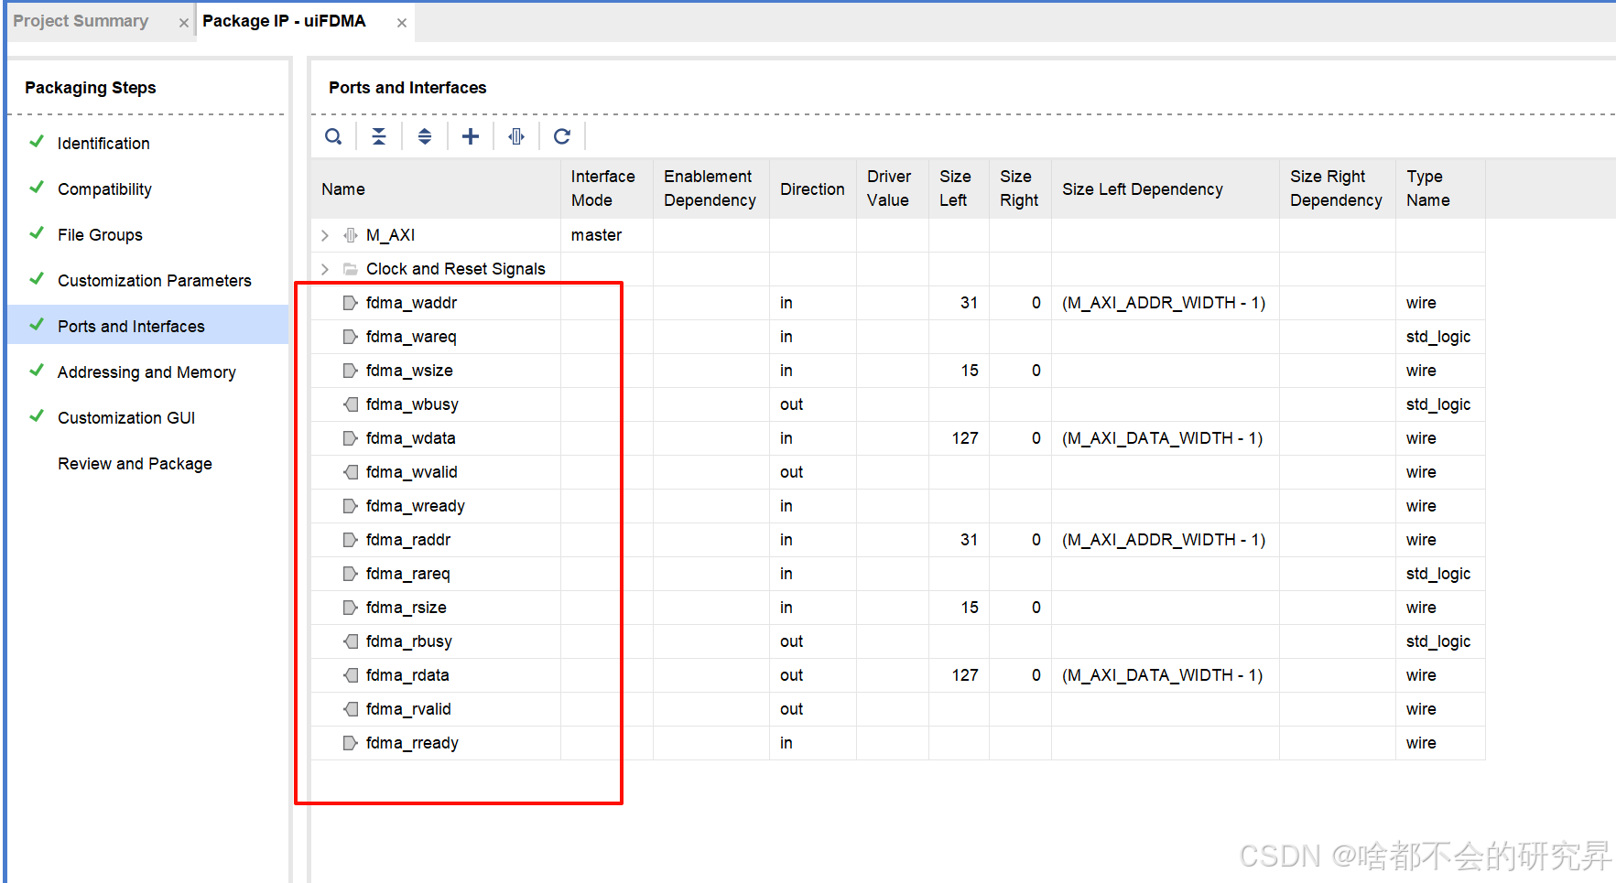Open the File Groups packaging step
Viewport: 1616px width, 883px height.
100,235
